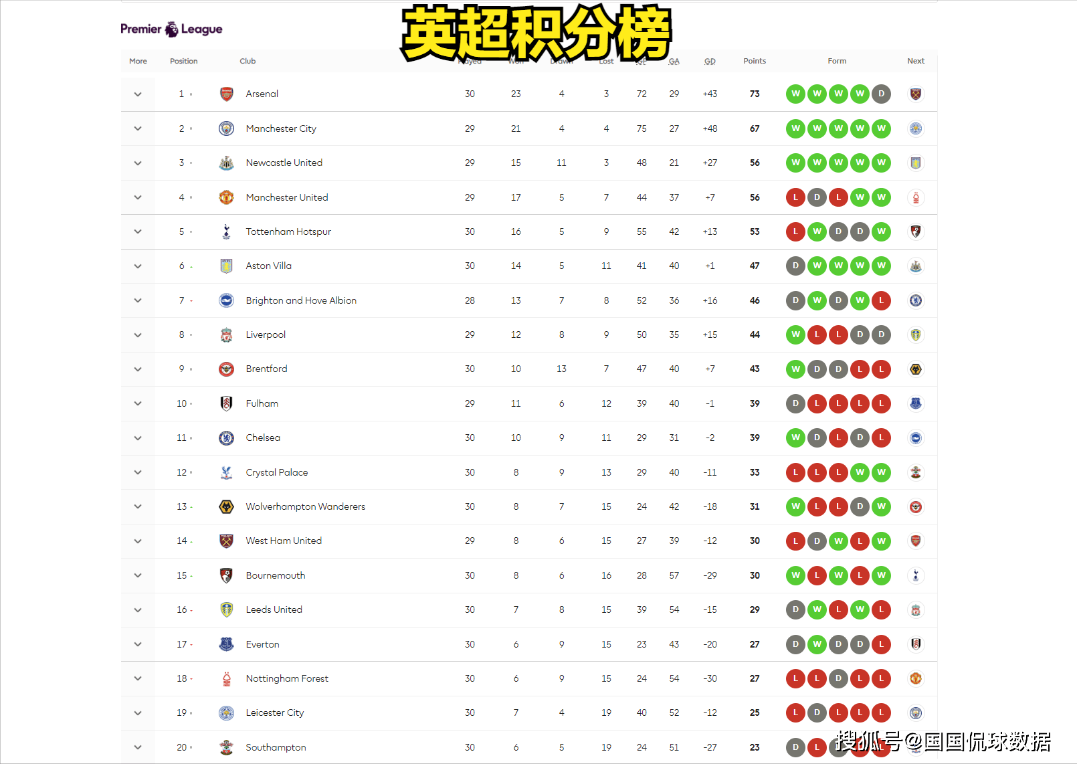Open Arsenal's next opponent badge

(x=916, y=94)
